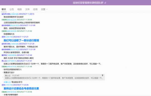Click message 之前在连锁经营协会网站上有很多很好的案例
Image resolution: width=151 pixels, height=96 pixels.
point(22,23)
